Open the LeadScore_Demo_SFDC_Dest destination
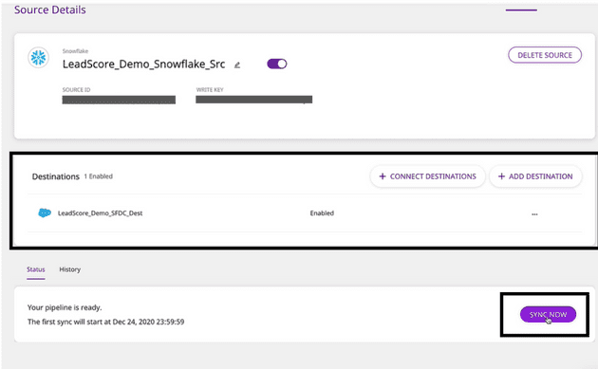Viewport: 598px width, 369px height. pyautogui.click(x=100, y=213)
